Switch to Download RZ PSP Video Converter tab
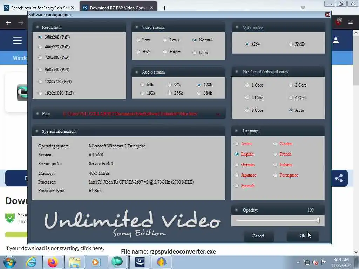The image size is (359, 269). (118, 8)
